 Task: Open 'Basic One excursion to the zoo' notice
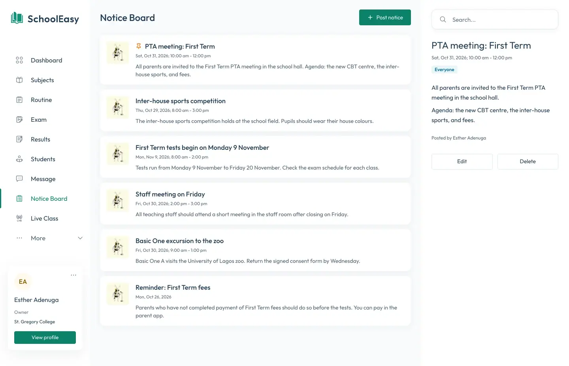[179, 241]
